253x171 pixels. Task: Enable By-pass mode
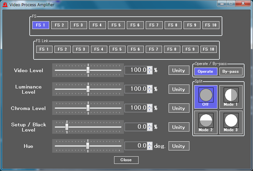click(231, 71)
